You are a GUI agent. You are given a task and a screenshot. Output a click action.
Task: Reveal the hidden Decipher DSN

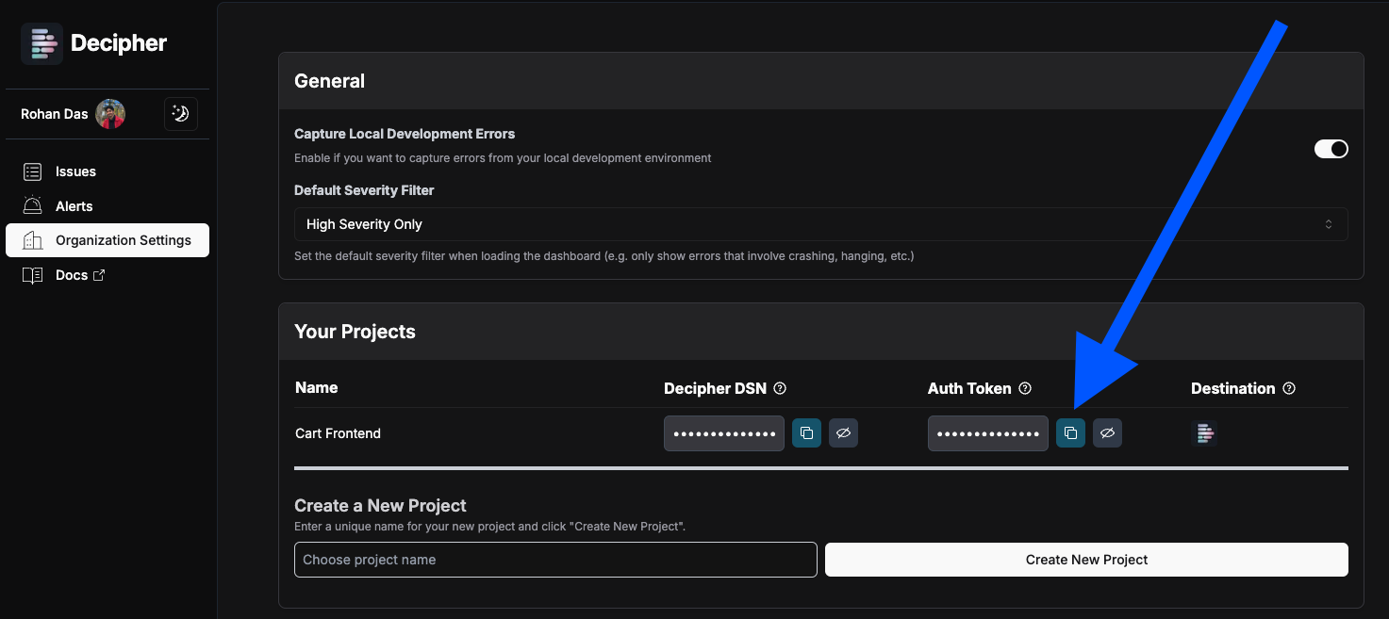(x=843, y=433)
